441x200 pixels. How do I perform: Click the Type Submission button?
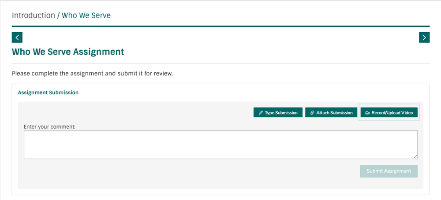coord(278,112)
